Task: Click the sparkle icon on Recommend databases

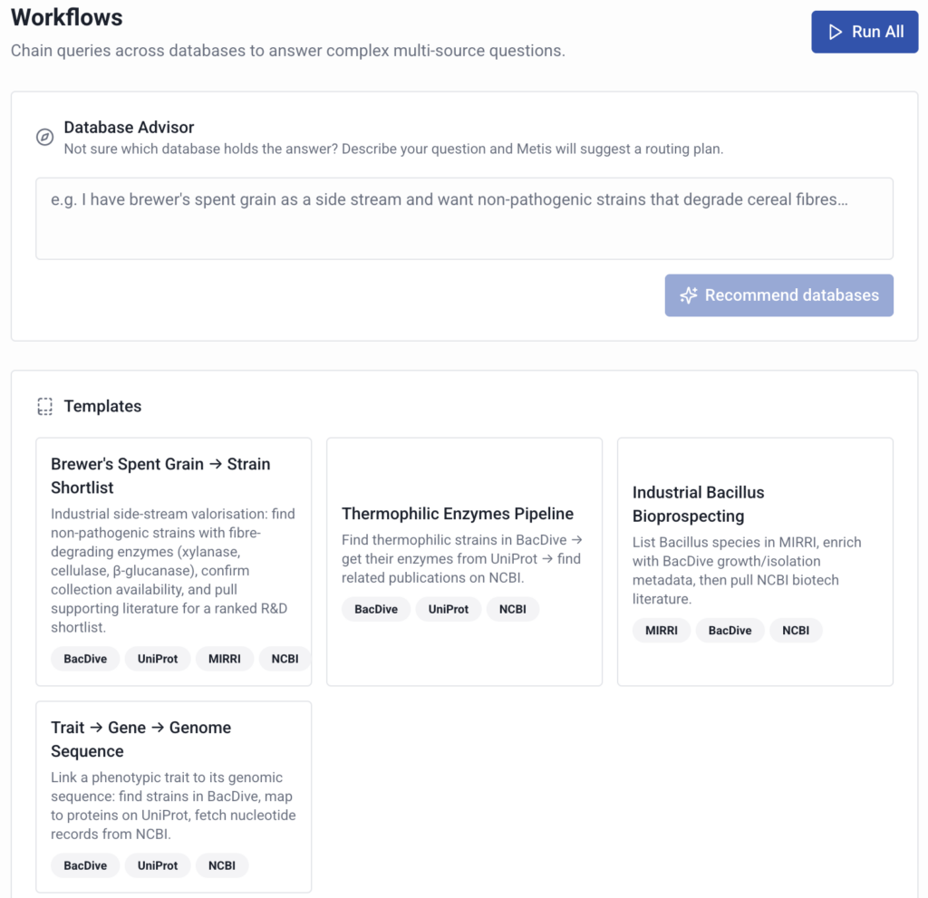Action: 689,295
